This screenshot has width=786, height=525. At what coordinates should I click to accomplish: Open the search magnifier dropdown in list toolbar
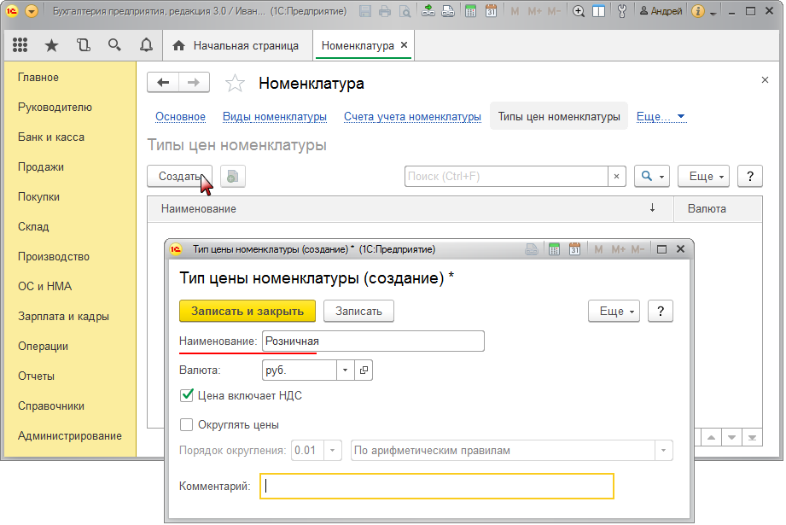tap(652, 177)
